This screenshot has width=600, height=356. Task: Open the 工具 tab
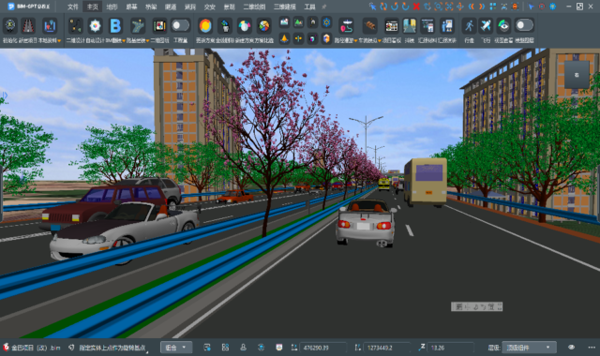tap(309, 7)
